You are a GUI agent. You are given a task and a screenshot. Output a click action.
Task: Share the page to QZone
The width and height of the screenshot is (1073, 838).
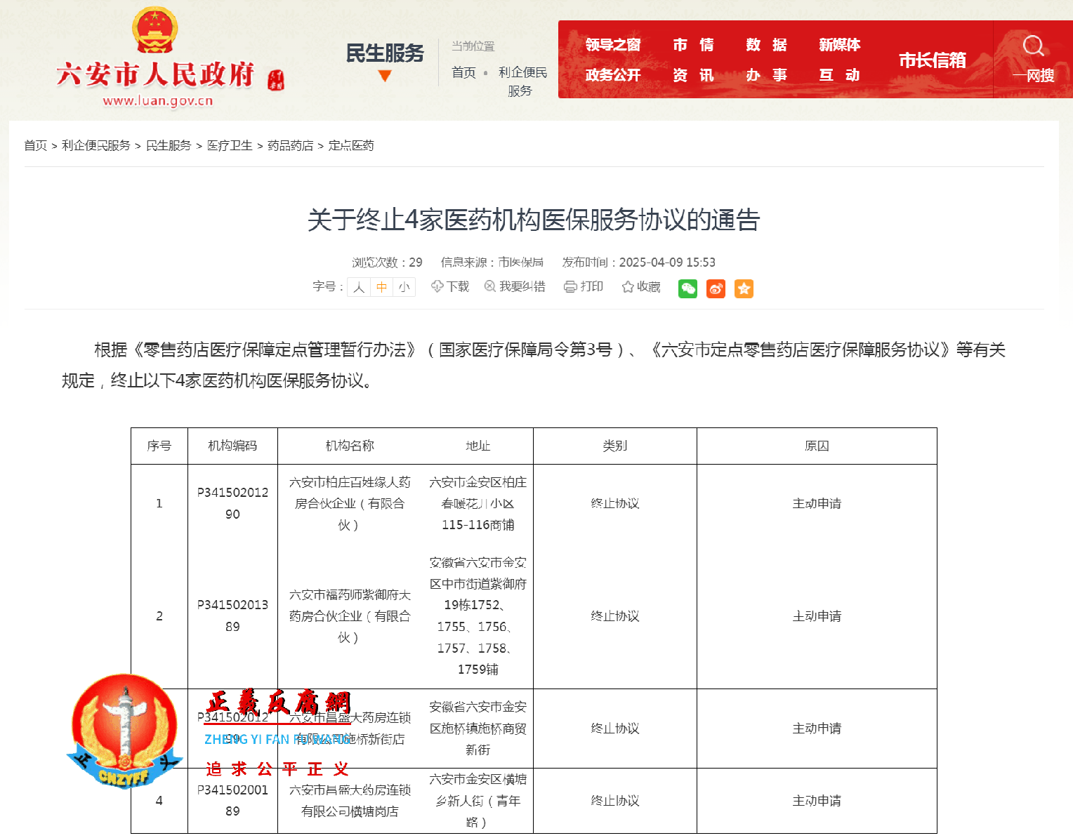pos(744,288)
